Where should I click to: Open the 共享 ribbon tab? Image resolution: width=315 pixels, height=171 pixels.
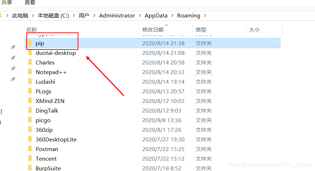pyautogui.click(x=7, y=2)
